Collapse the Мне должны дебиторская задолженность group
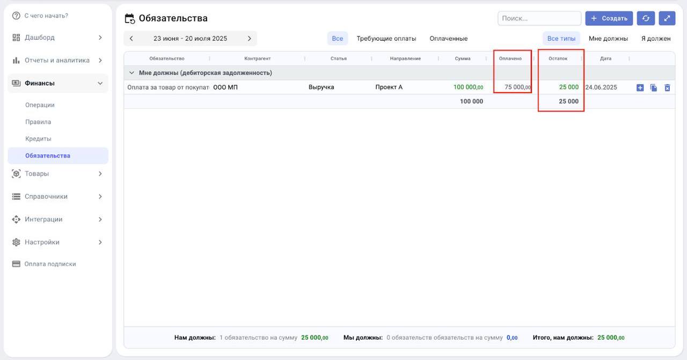Viewport: 687px width, 360px height. [131, 73]
